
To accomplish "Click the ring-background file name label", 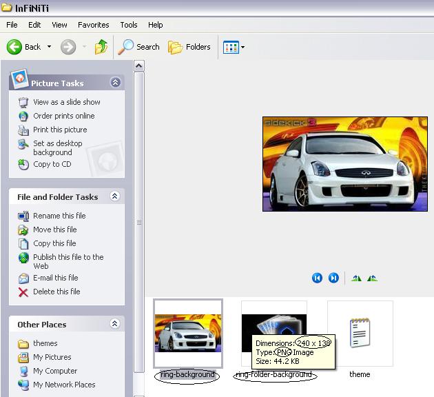I will [x=187, y=374].
